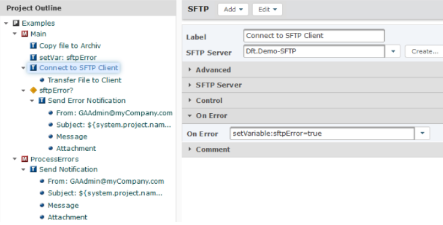Open the SFTP Server dropdown arrow
The height and width of the screenshot is (225, 443).
click(x=393, y=51)
